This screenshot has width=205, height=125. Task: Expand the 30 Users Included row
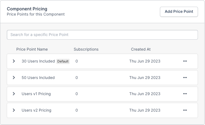point(14,61)
